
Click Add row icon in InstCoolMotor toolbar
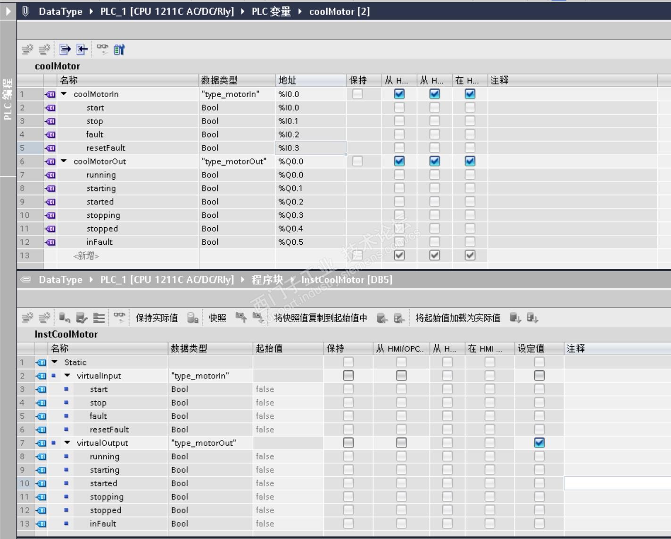[44, 317]
